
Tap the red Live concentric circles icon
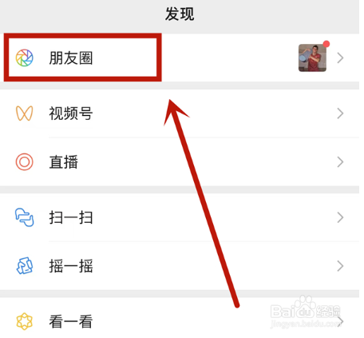click(25, 162)
